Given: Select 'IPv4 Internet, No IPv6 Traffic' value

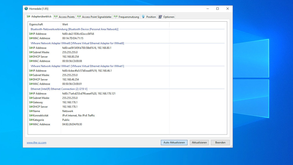Looking at the screenshot, I should coord(79,115).
